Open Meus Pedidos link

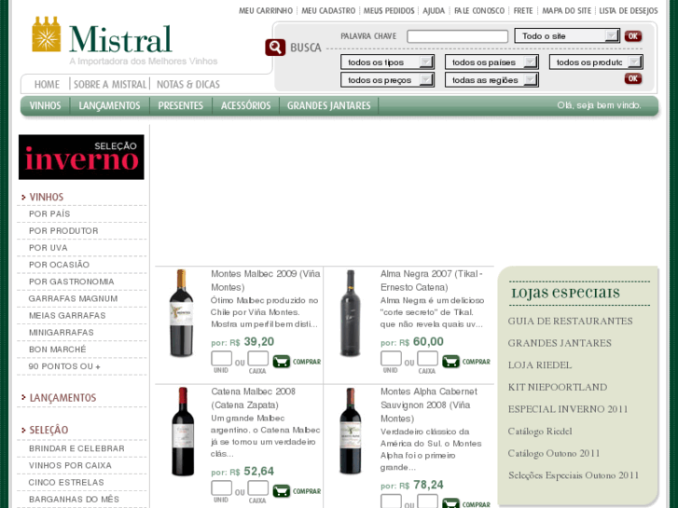pyautogui.click(x=389, y=11)
